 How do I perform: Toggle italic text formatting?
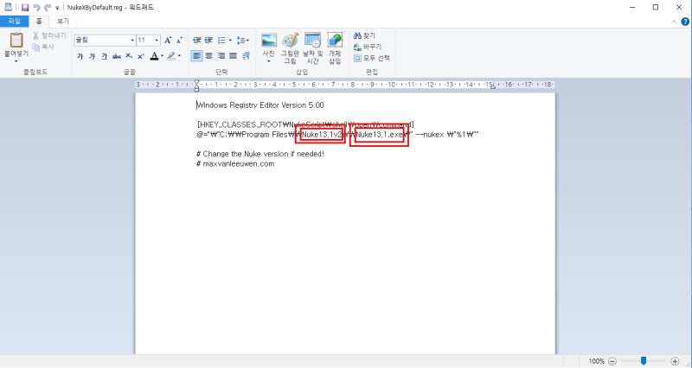(x=92, y=56)
